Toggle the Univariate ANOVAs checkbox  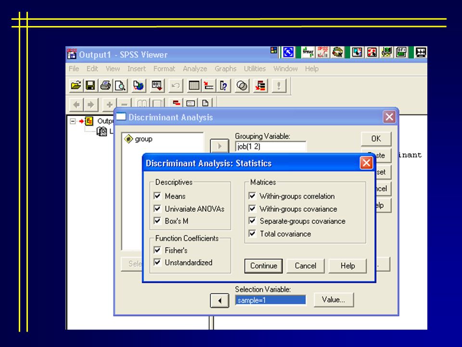(x=157, y=209)
